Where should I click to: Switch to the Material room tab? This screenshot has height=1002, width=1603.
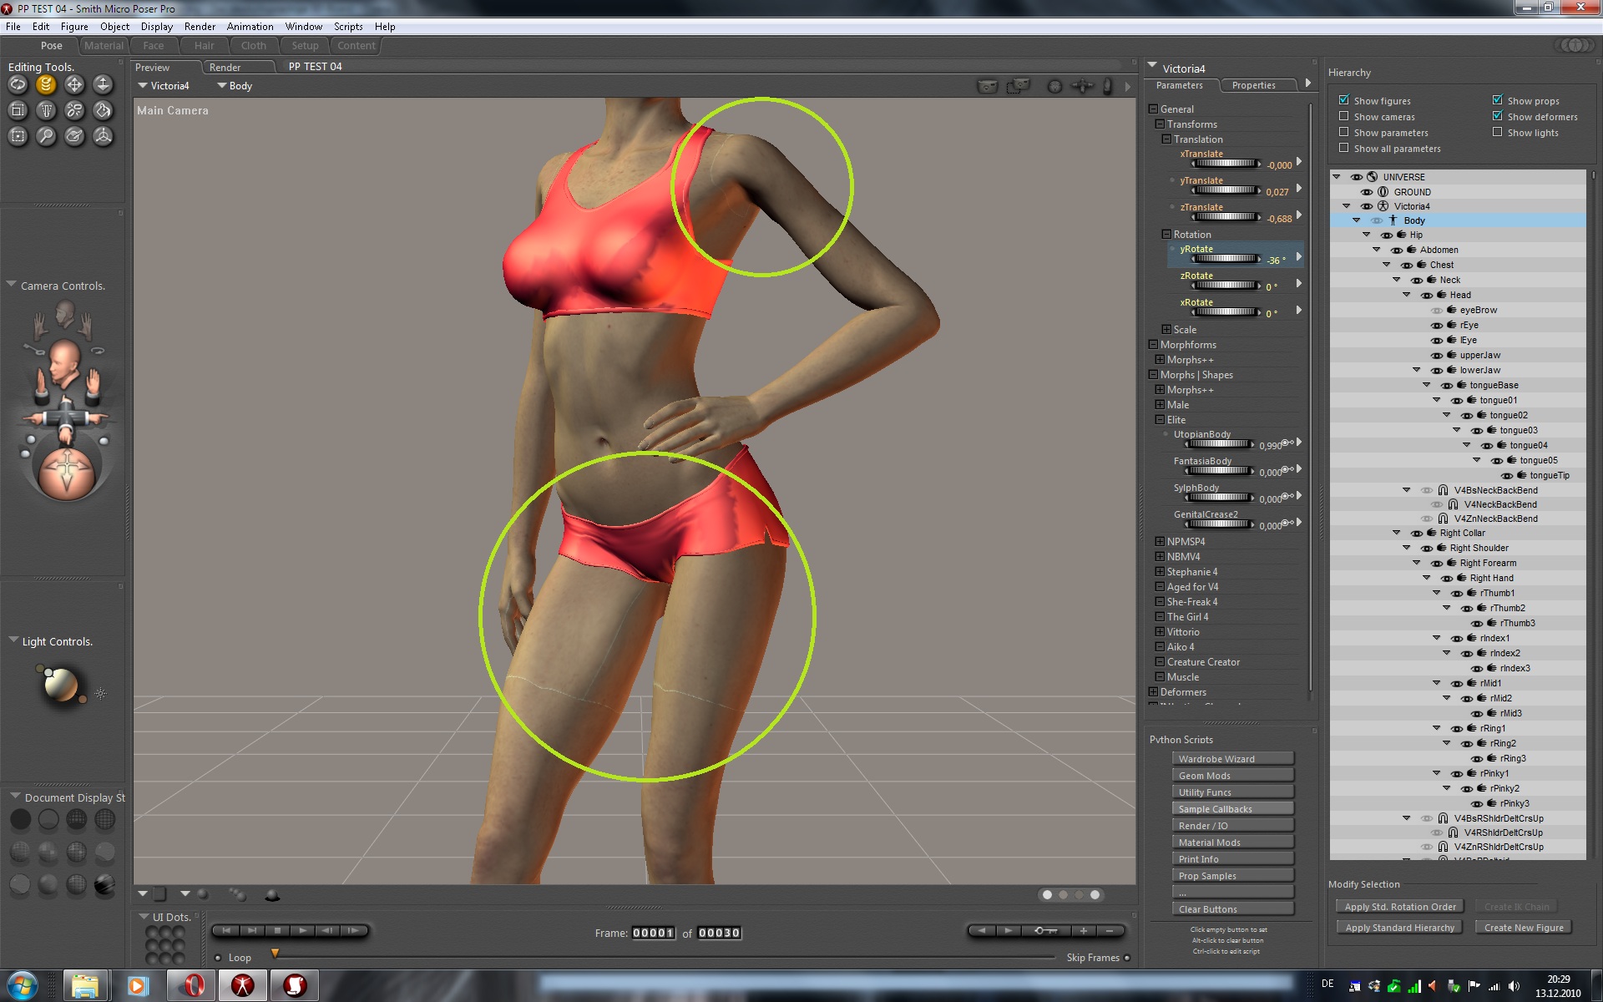pyautogui.click(x=104, y=46)
